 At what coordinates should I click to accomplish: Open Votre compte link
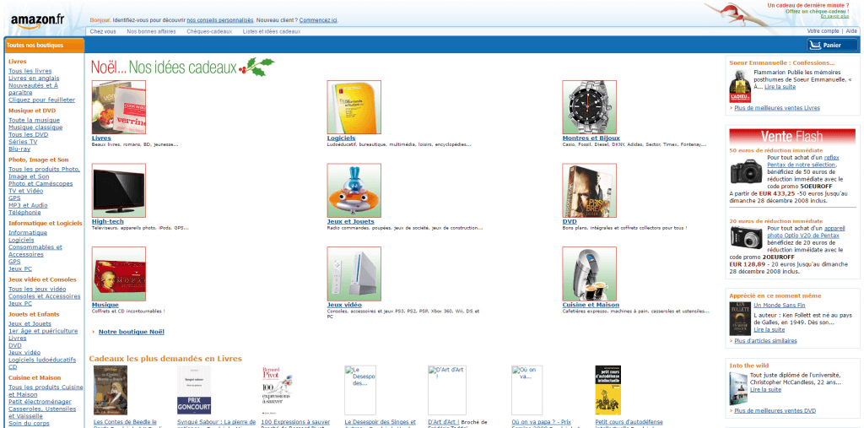pyautogui.click(x=823, y=31)
